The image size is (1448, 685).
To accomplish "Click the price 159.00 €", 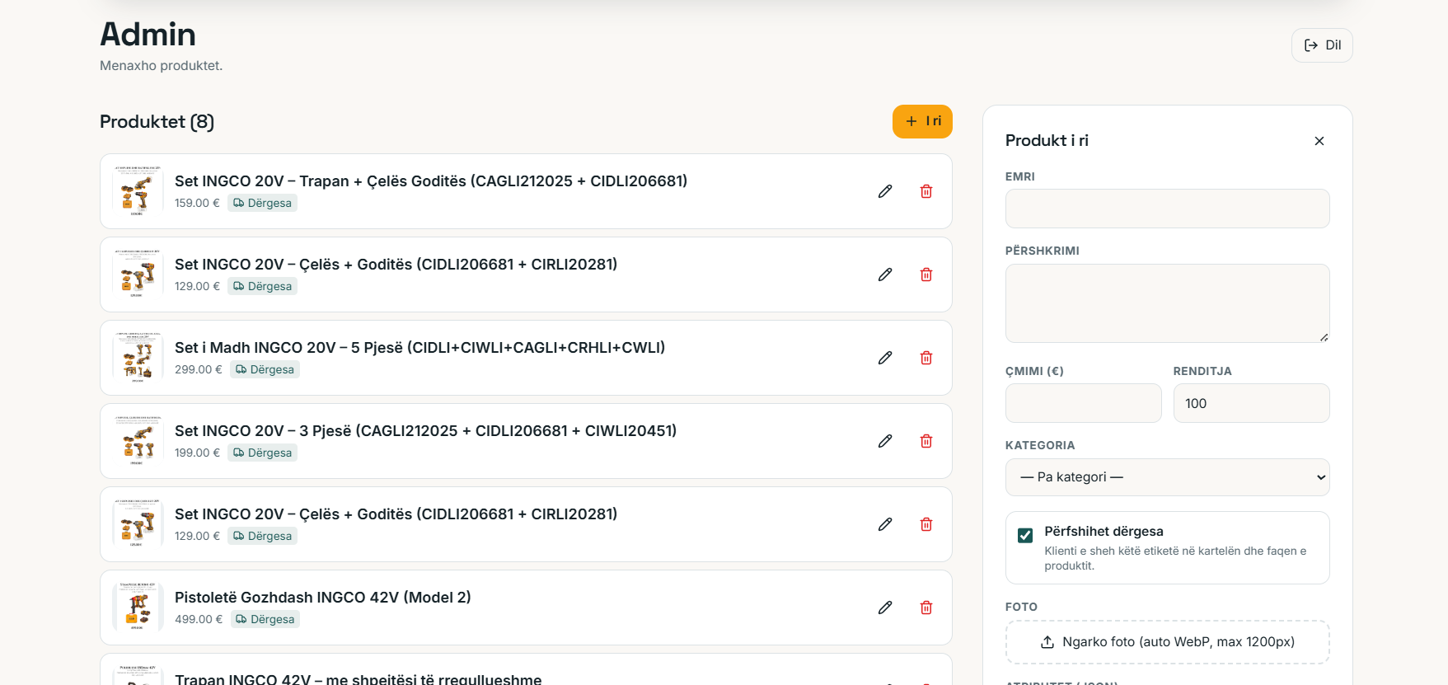I will tap(197, 203).
